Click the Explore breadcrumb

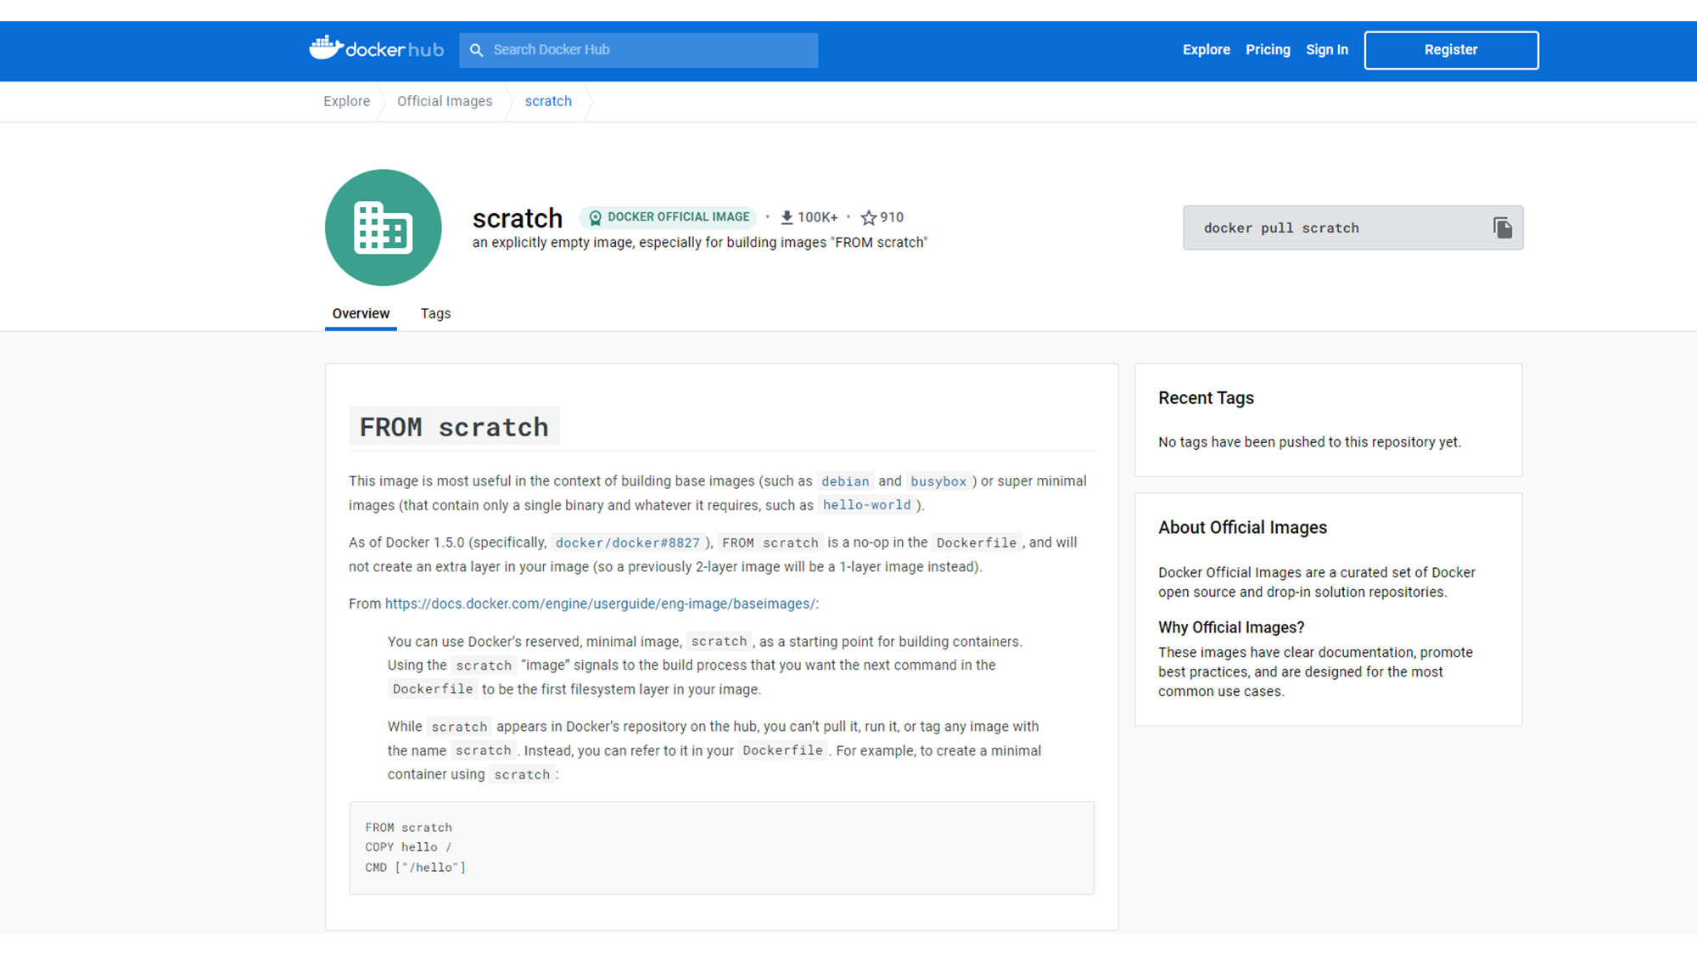346,101
